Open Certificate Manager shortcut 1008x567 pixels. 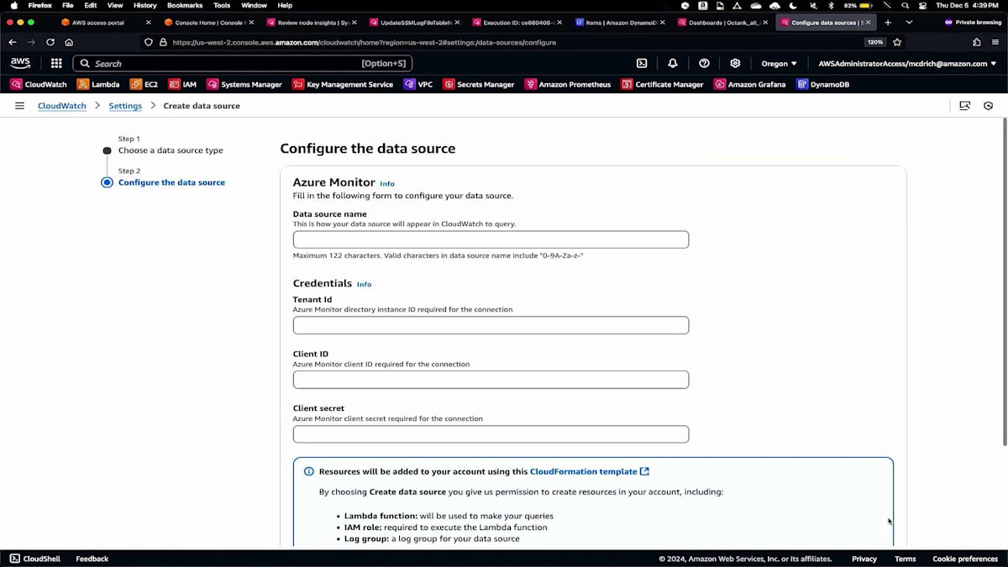point(662,84)
